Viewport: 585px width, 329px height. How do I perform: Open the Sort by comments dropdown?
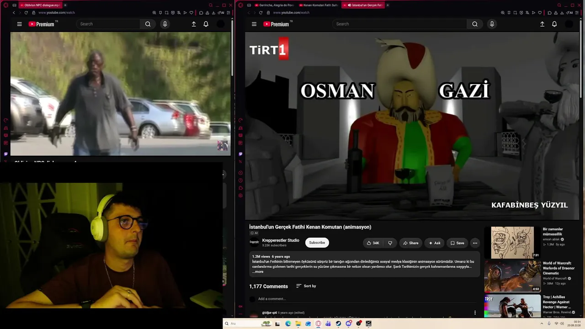(306, 286)
